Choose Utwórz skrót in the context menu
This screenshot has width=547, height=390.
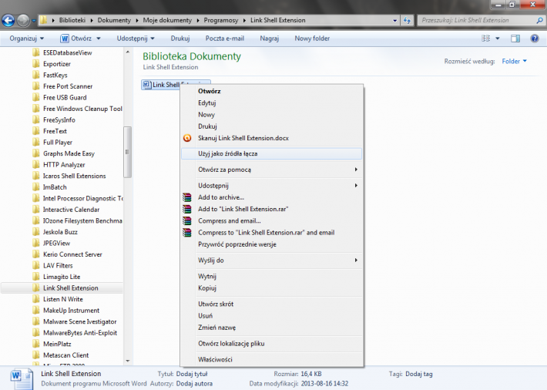pyautogui.click(x=271, y=304)
